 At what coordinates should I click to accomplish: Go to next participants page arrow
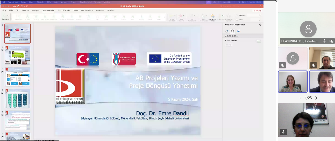tap(316, 98)
